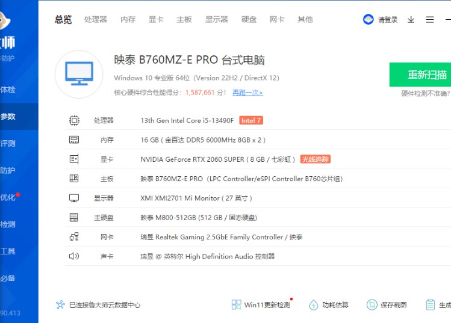Click the main hard disk icon
Image resolution: width=451 pixels, height=323 pixels.
(74, 217)
